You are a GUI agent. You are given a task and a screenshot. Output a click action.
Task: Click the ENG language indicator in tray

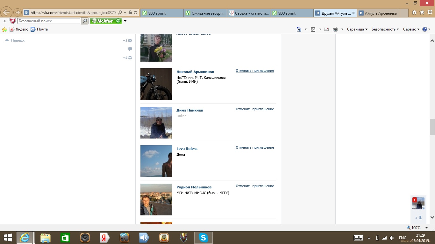click(403, 238)
